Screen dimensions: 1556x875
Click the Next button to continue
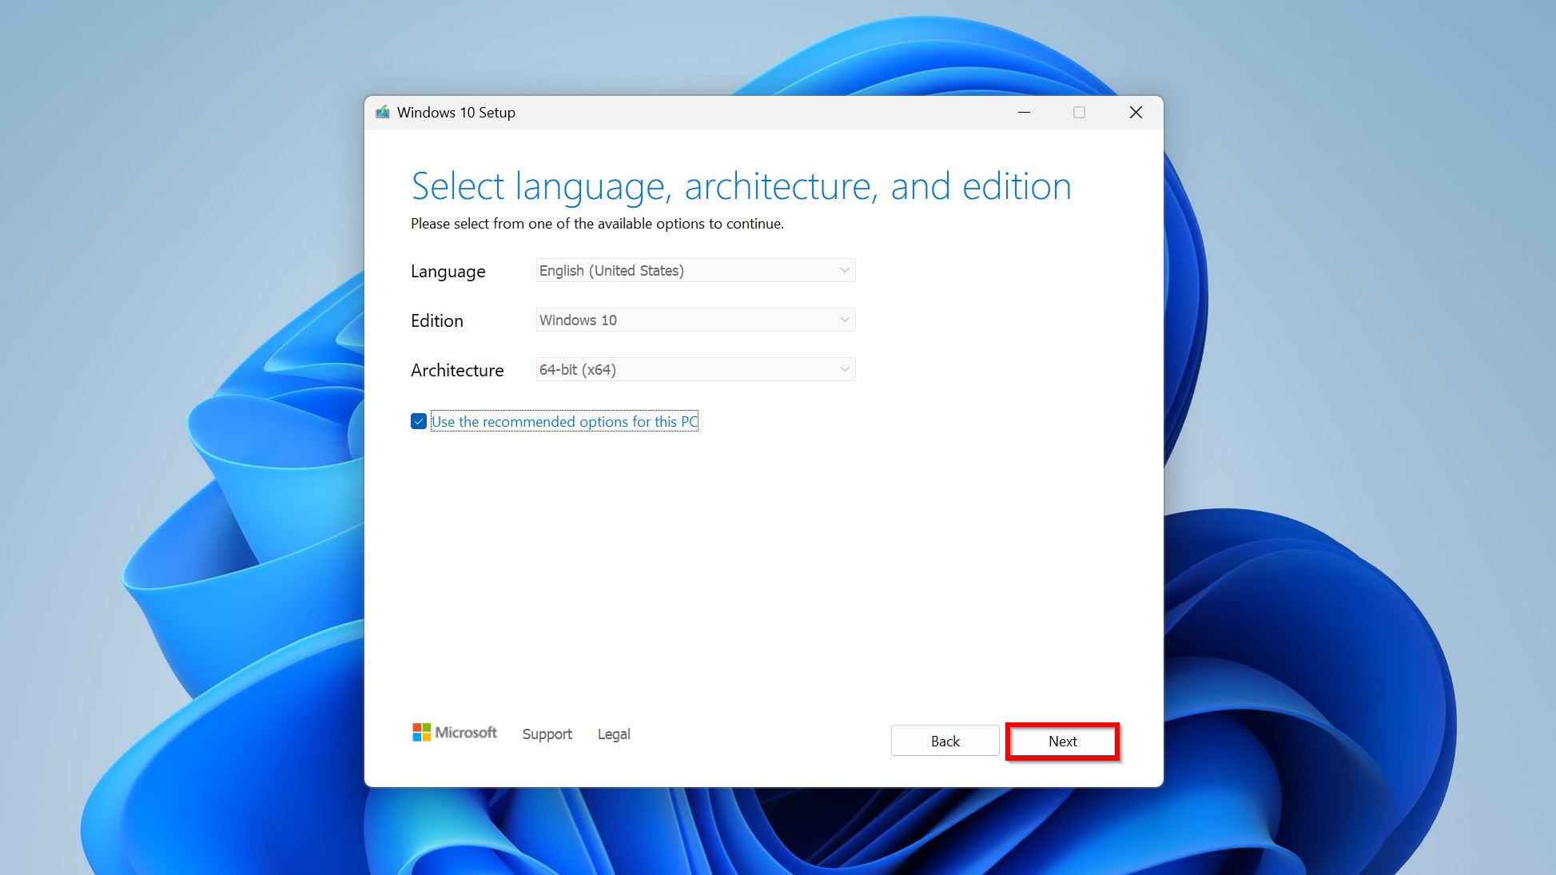[1061, 742]
